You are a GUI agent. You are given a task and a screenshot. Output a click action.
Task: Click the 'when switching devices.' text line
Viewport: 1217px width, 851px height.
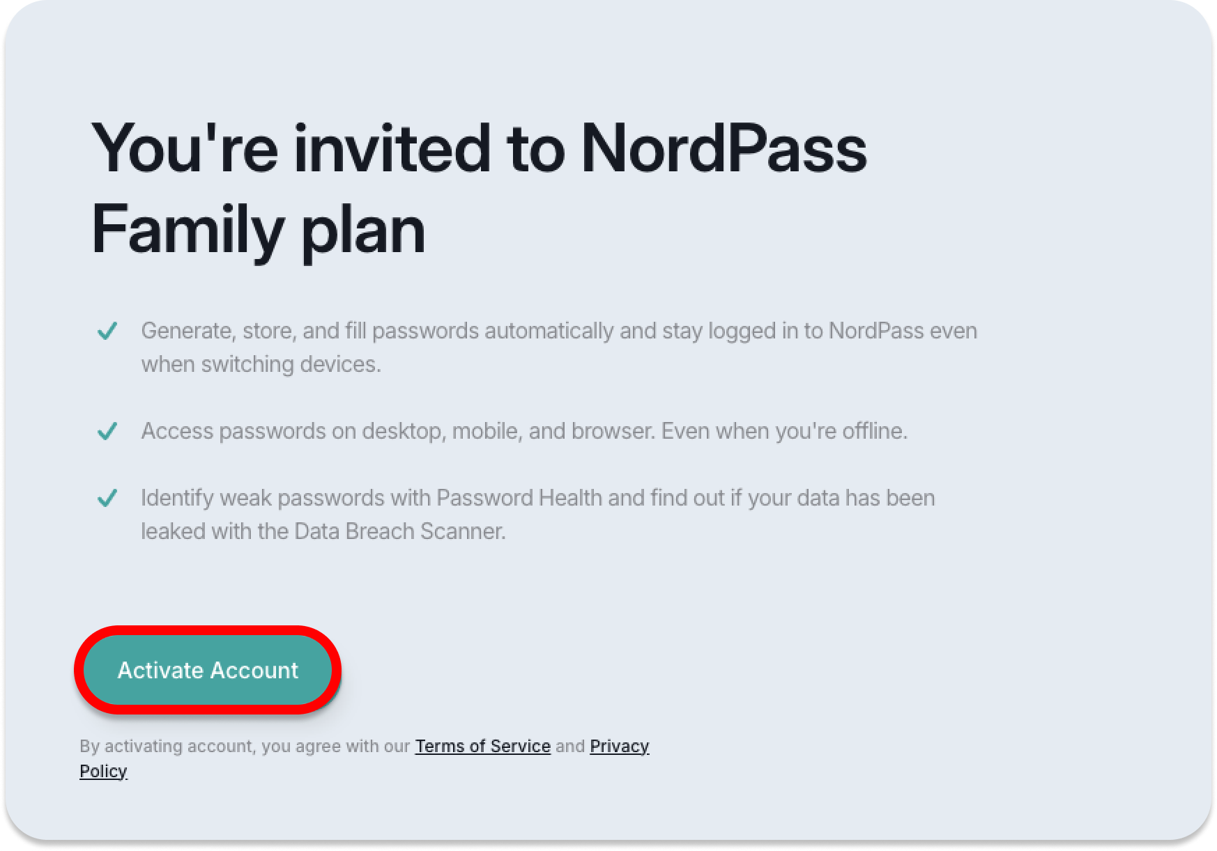(261, 364)
